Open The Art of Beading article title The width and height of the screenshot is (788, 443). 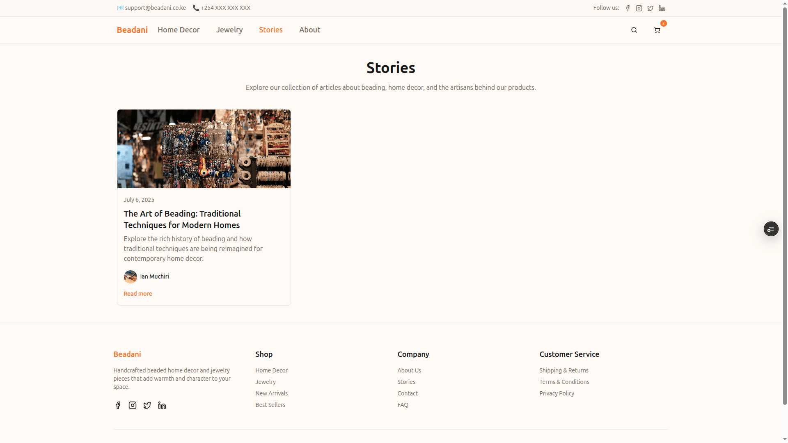182,219
